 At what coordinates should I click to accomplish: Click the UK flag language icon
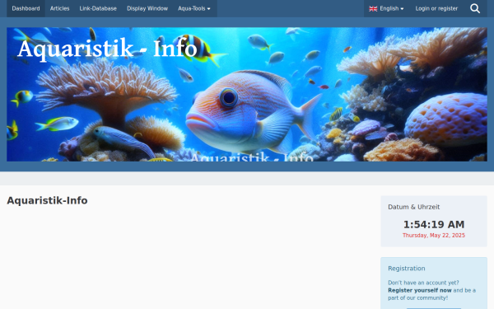point(373,9)
